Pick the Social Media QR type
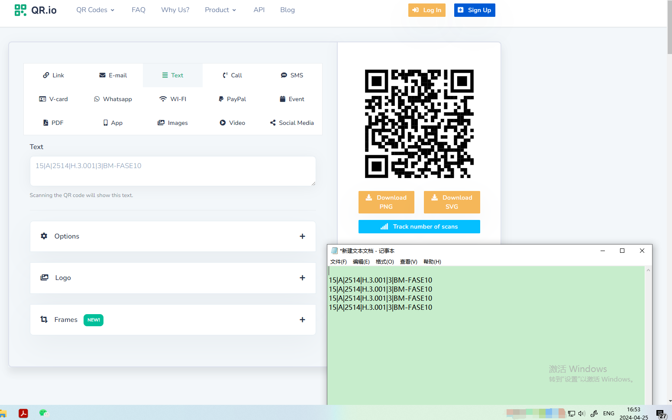Viewport: 672px width, 420px height. pyautogui.click(x=292, y=123)
